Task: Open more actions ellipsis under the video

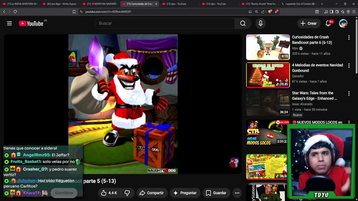Action: tap(237, 193)
